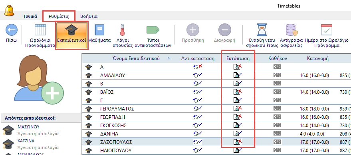
Task: Click the Αντικατάσταση column header
Action: coord(198,58)
